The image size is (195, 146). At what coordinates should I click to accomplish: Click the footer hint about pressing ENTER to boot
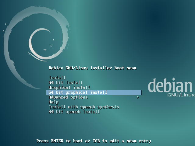point(94,141)
